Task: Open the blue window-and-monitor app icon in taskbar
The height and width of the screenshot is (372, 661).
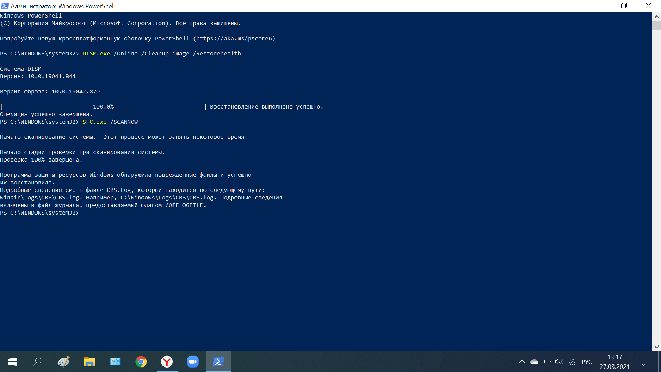Action: [x=115, y=362]
